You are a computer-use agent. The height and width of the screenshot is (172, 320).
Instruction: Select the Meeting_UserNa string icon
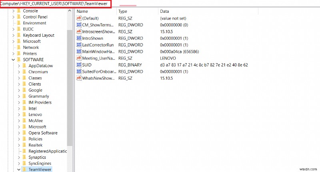point(79,58)
